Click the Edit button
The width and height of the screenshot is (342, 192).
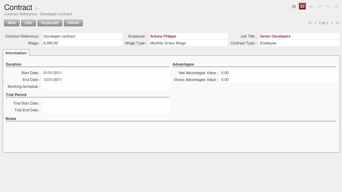(x=28, y=23)
